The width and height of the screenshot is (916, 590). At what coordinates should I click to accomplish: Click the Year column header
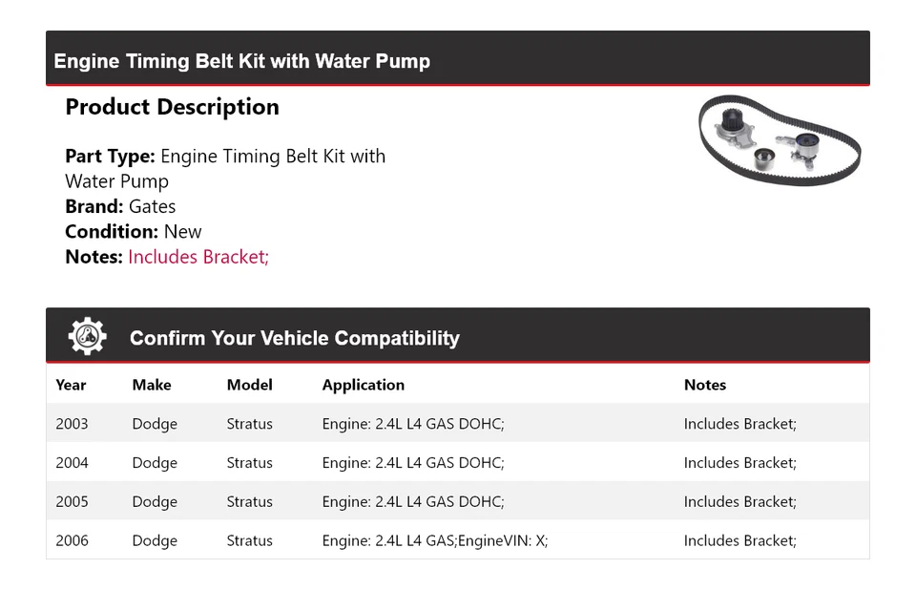(x=71, y=385)
